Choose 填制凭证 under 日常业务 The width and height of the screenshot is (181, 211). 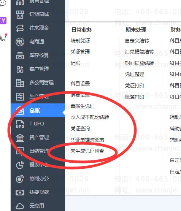[x=80, y=41]
